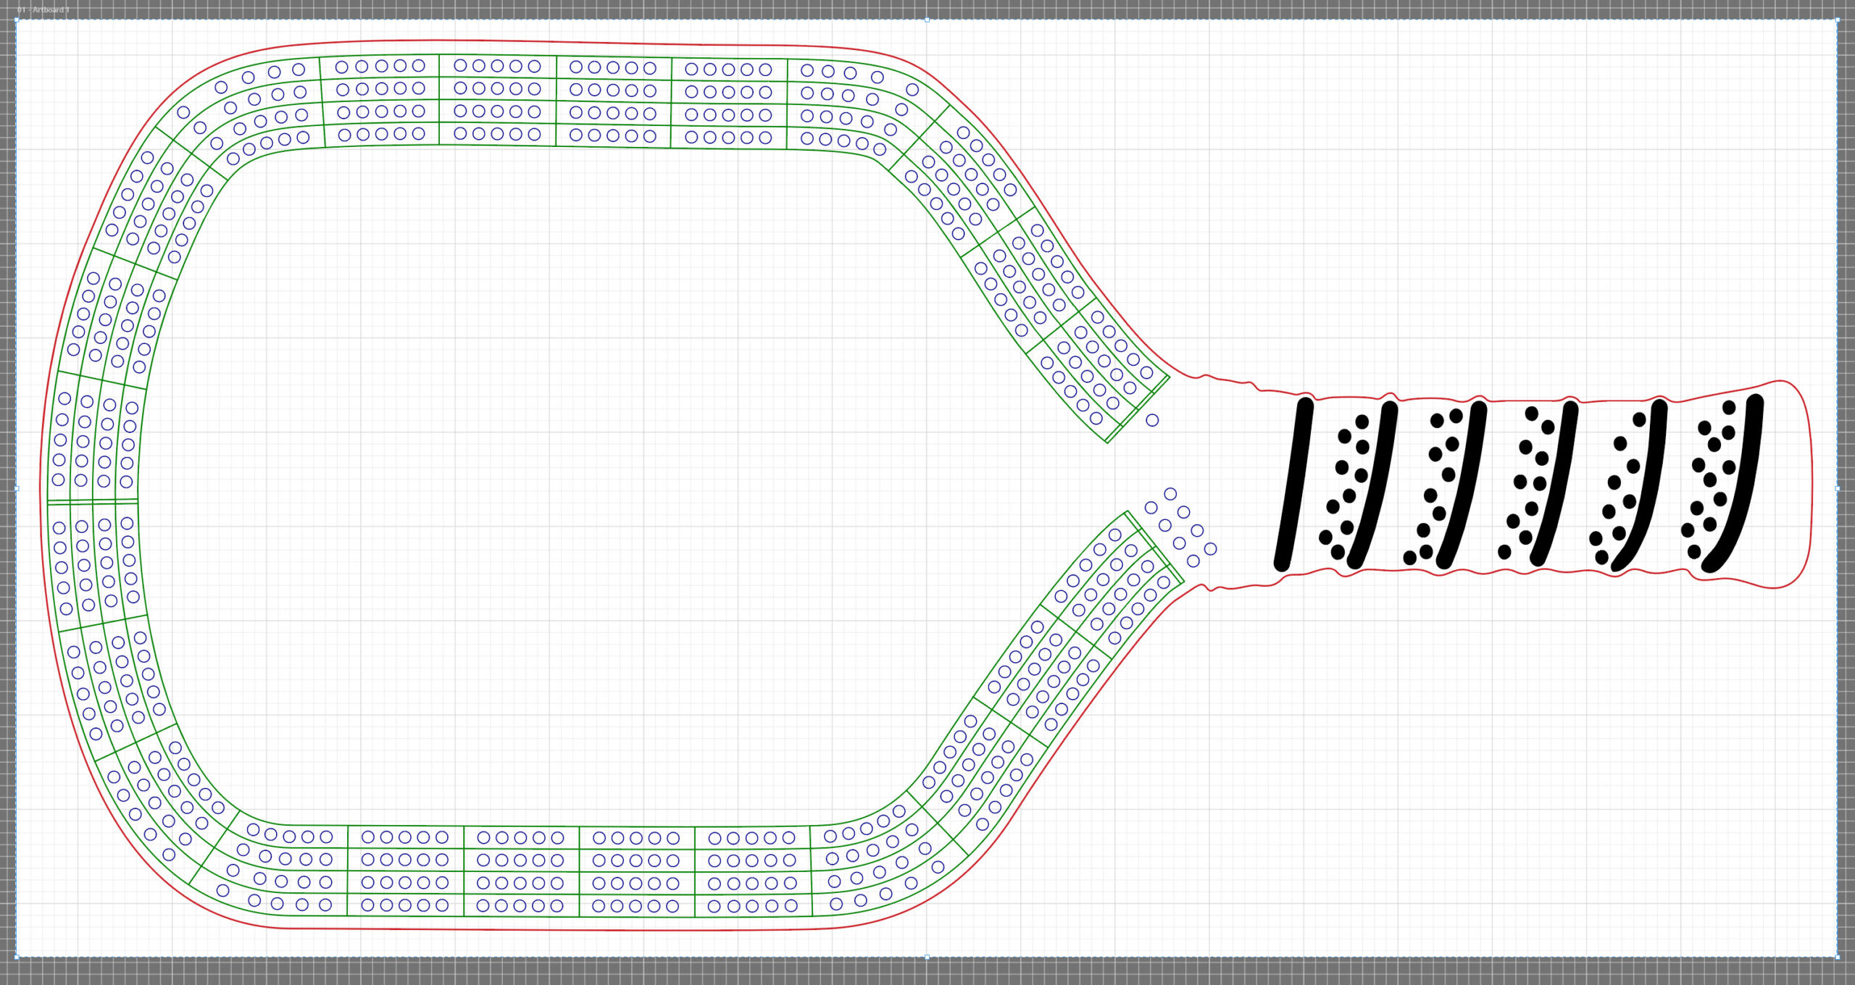Click the rightmost loose blue circle near the lower track end
1855x985 pixels.
coord(1210,549)
